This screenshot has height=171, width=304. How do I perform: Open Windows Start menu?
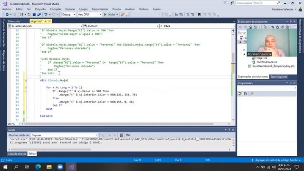(5, 167)
